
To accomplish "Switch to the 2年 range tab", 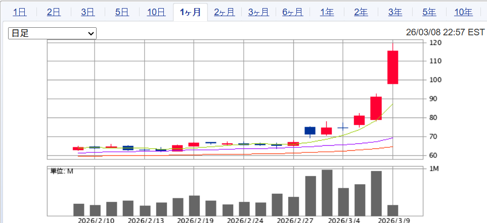I will click(361, 12).
